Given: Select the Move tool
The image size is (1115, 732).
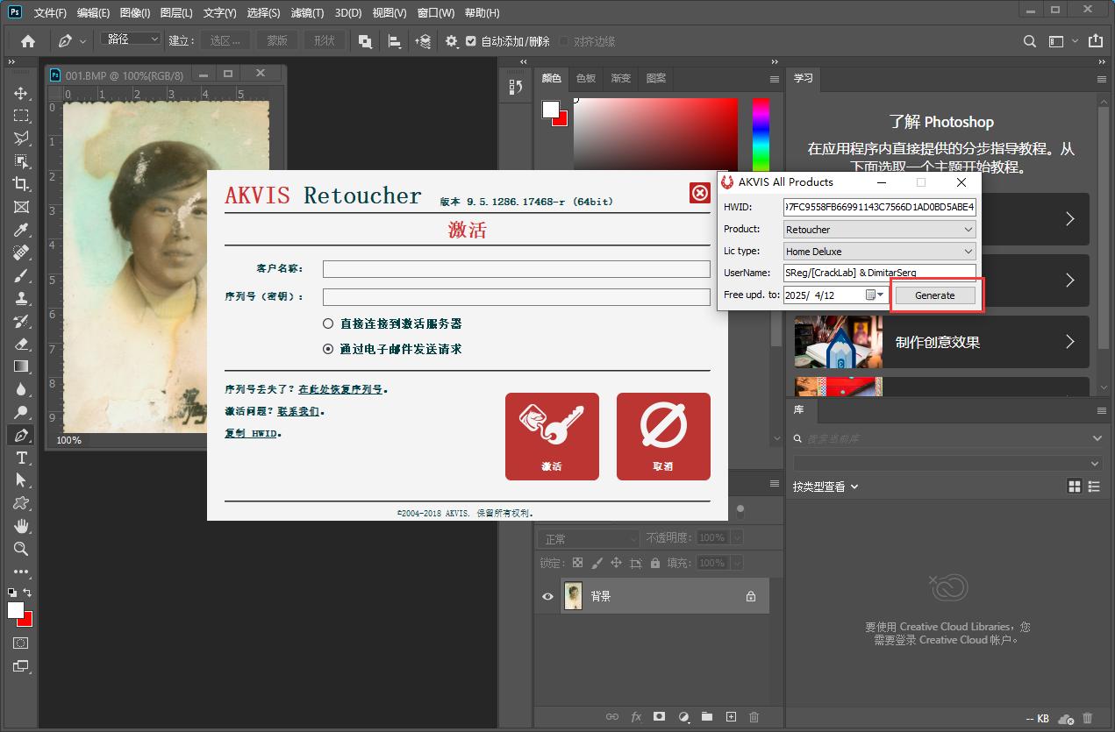Looking at the screenshot, I should pos(21,93).
